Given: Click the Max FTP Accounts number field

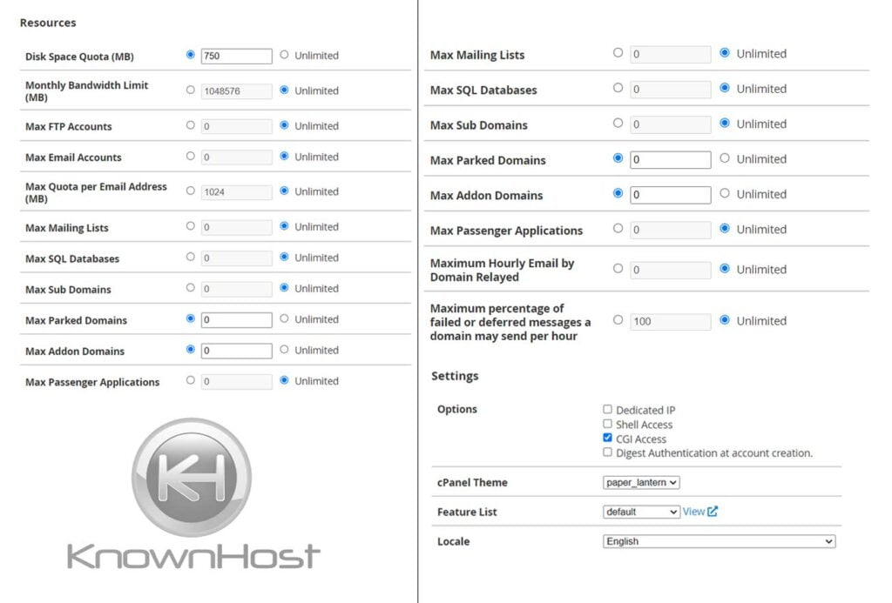Looking at the screenshot, I should tap(237, 126).
